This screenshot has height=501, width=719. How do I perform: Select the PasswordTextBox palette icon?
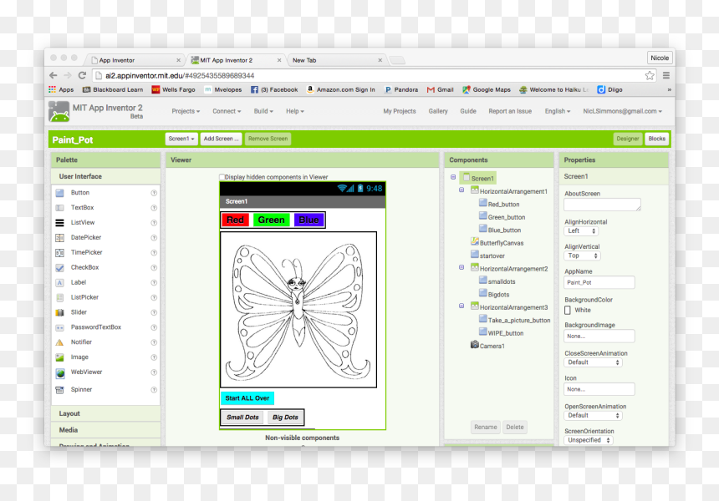[x=59, y=327]
